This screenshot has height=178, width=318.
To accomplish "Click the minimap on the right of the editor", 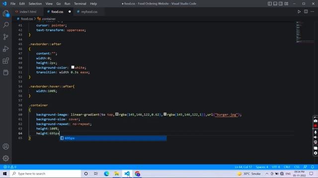I will point(305,32).
